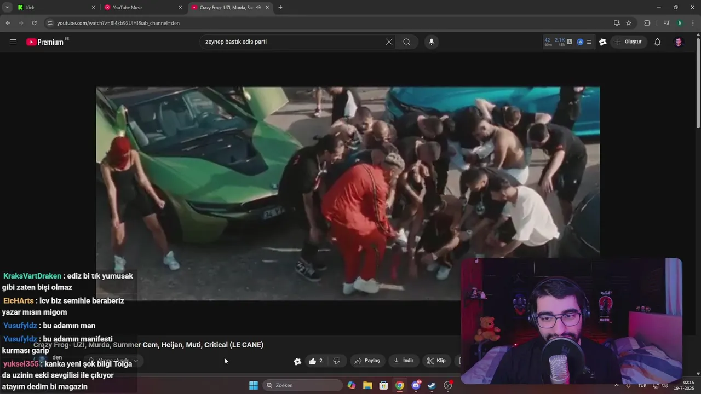
Task: Click the Zoeken taskbar search box
Action: pyautogui.click(x=302, y=385)
